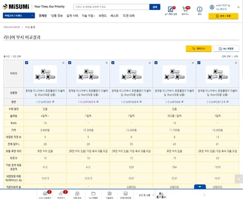Select the 도면 의뢰 menu item
This screenshot has width=243, height=199.
click(x=129, y=16)
